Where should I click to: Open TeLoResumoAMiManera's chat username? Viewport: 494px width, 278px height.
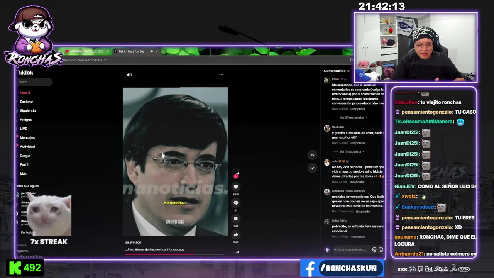(423, 122)
